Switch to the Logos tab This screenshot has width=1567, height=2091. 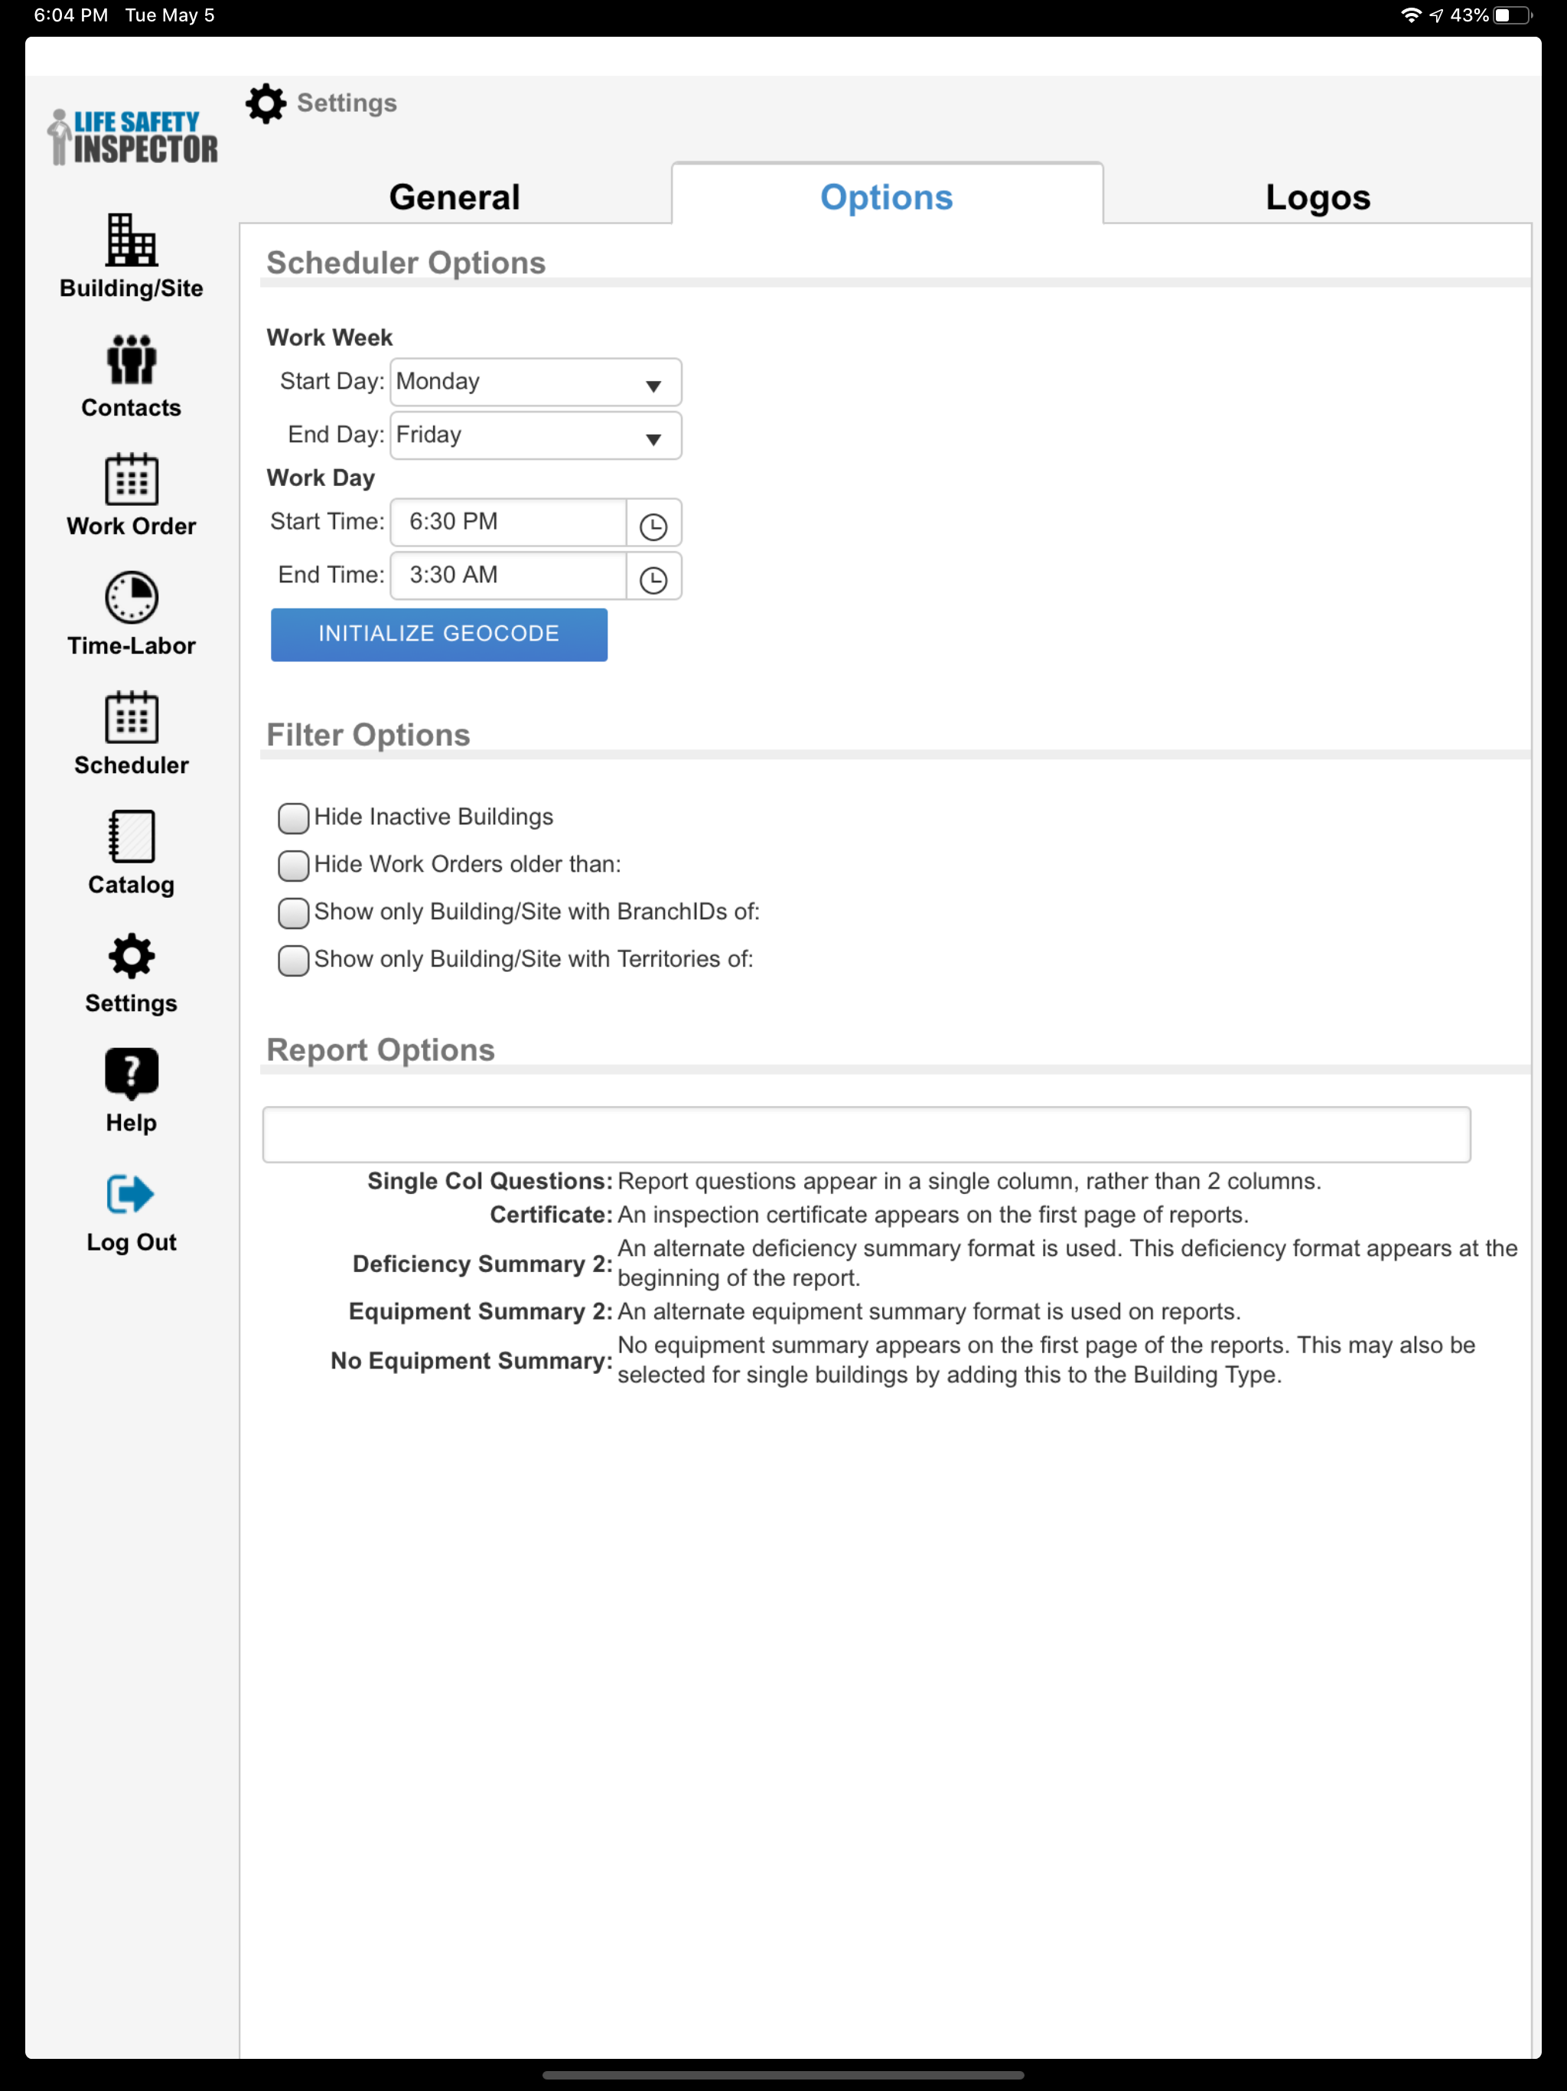1318,197
